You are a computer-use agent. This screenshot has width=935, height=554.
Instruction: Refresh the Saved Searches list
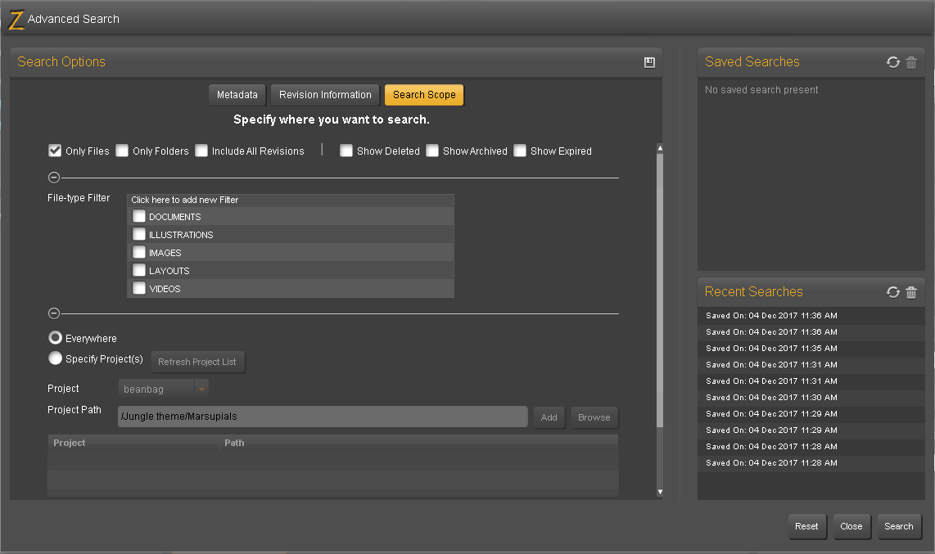(x=892, y=62)
